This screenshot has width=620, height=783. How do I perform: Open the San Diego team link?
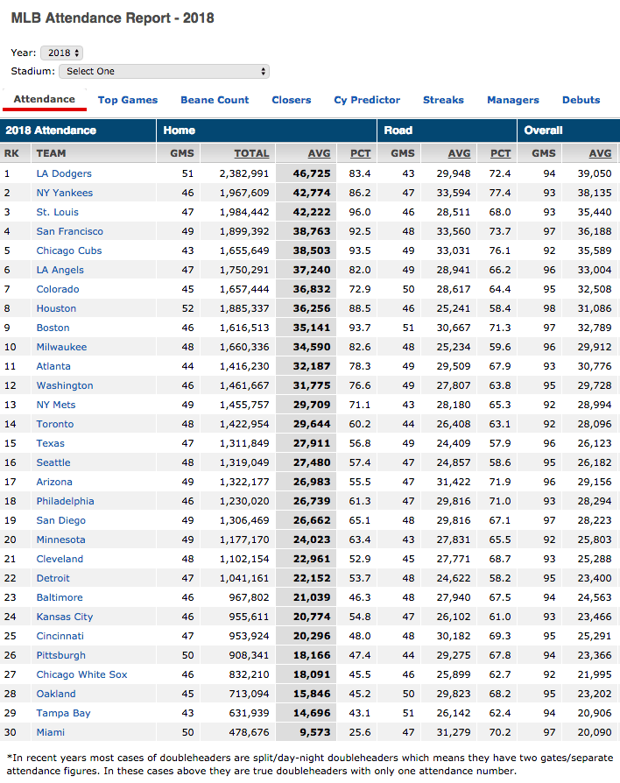[61, 521]
